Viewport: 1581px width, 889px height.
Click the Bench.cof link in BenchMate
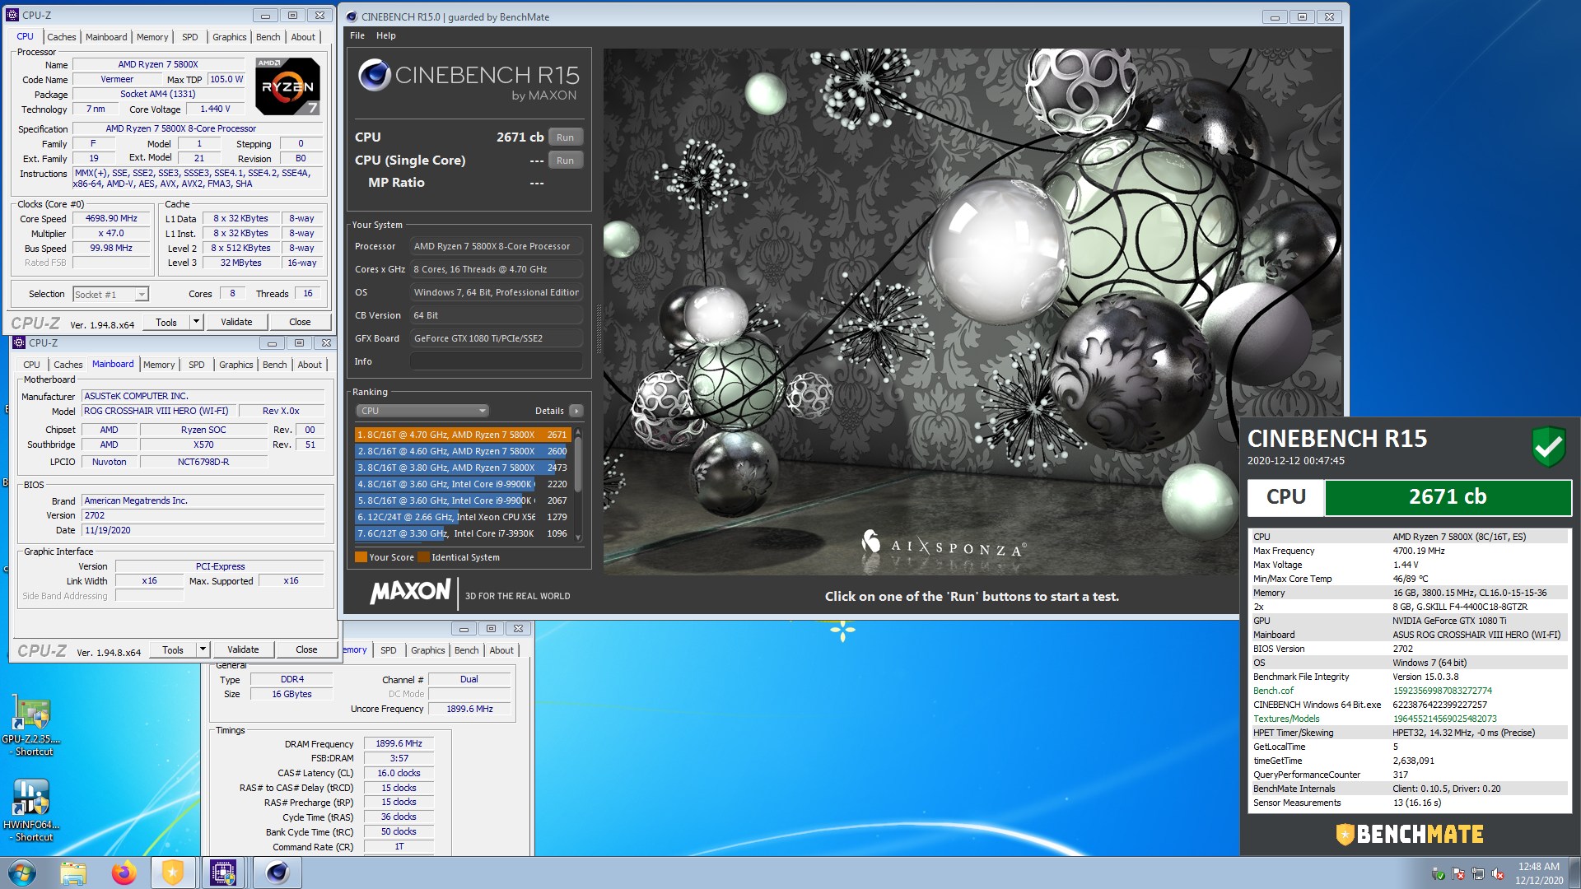[x=1273, y=691]
